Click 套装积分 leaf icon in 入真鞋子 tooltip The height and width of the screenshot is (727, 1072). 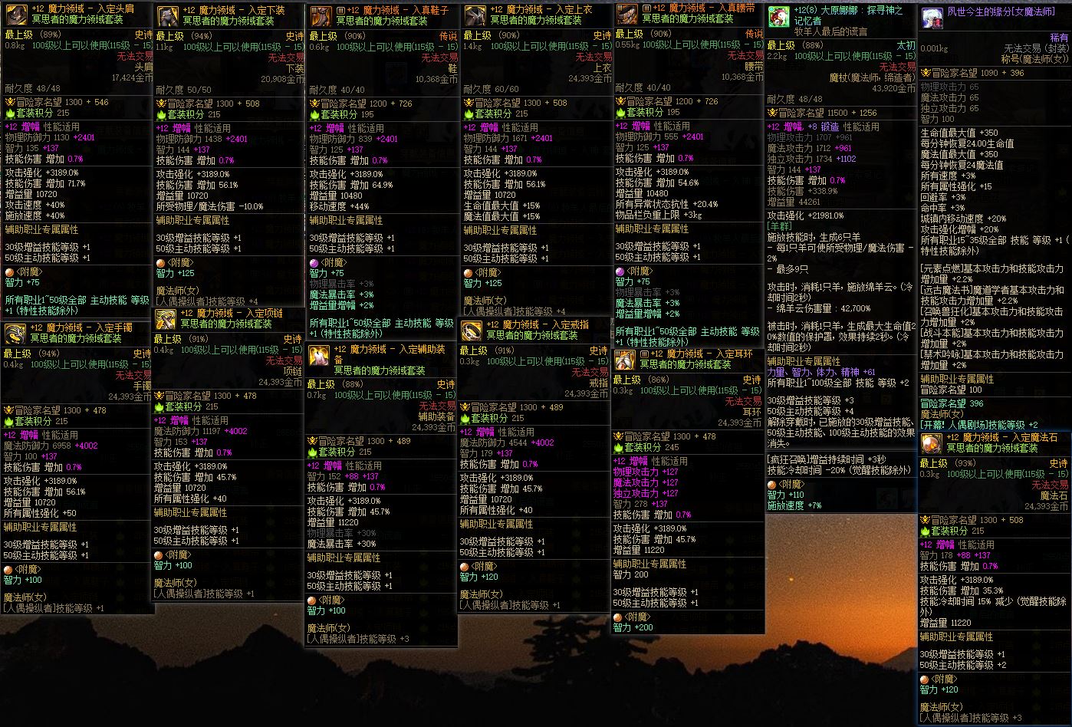[314, 114]
